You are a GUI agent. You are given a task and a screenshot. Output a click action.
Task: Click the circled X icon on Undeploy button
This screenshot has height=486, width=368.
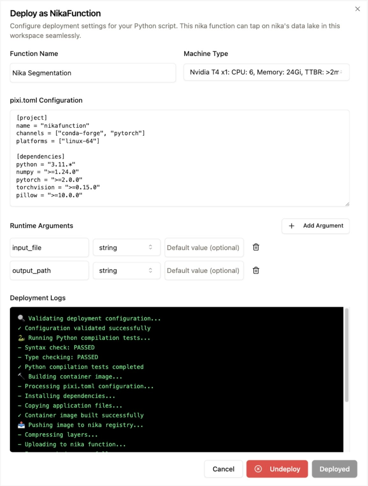(x=257, y=469)
